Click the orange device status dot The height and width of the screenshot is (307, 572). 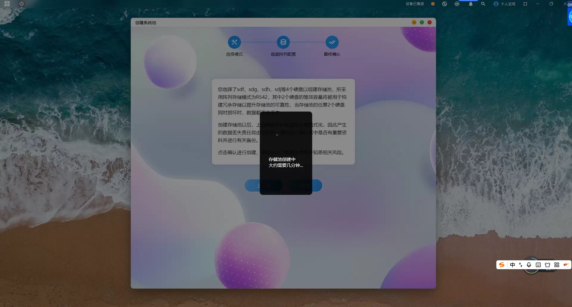point(433,4)
